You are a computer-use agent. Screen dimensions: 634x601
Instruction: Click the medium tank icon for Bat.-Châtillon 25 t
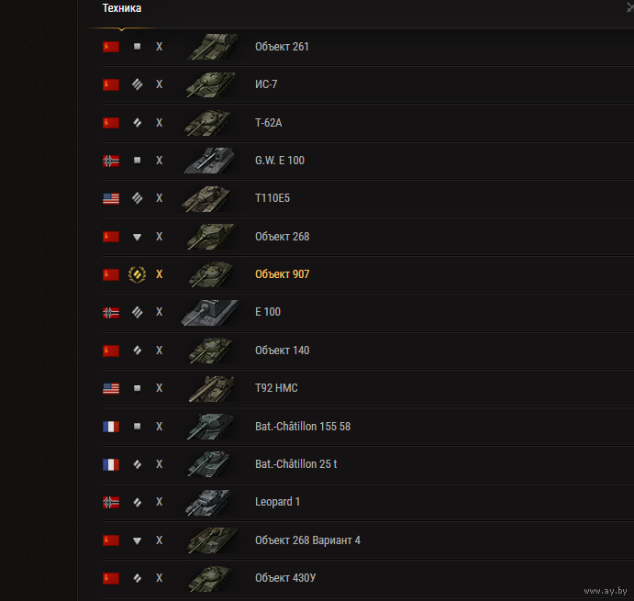click(137, 464)
